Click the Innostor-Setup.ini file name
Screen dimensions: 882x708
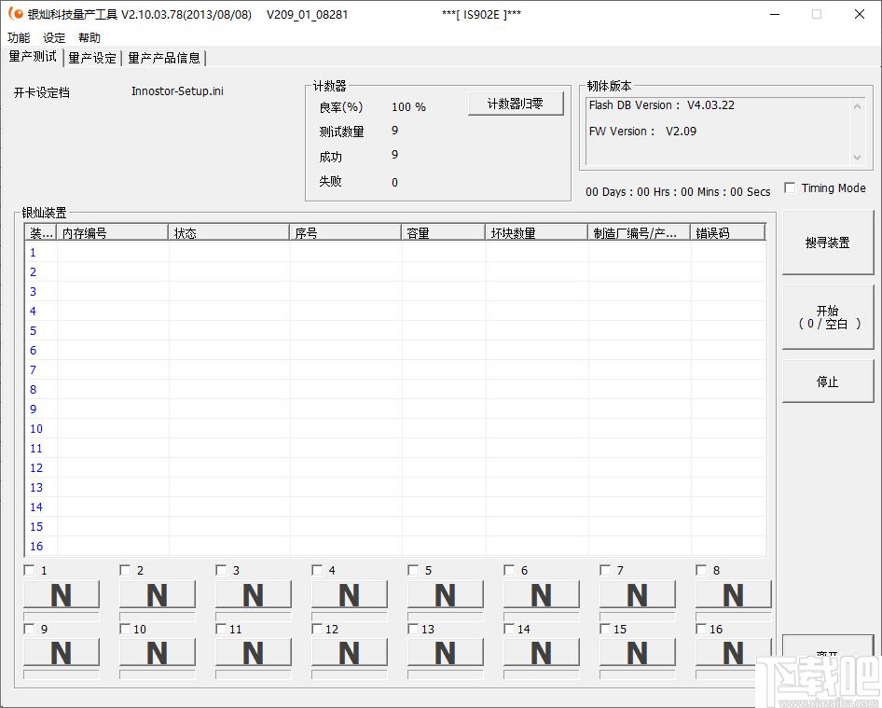click(x=177, y=91)
